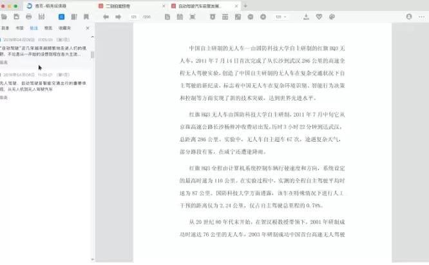Go to the previous page arrow
The width and height of the screenshot is (429, 265).
click(106, 17)
